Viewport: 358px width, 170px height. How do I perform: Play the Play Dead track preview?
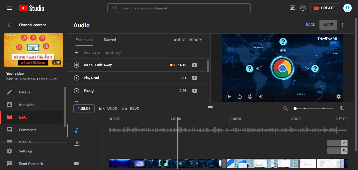[77, 78]
